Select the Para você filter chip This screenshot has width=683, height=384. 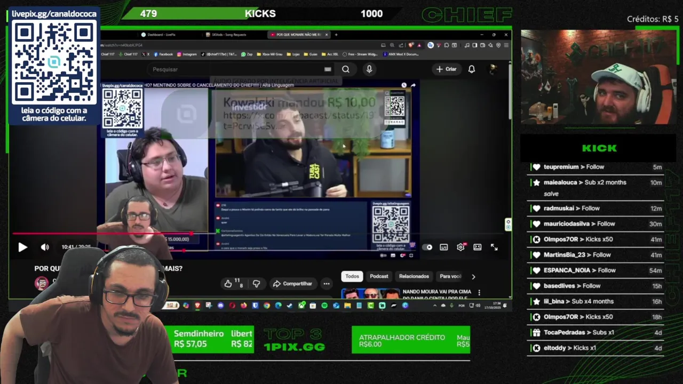click(450, 276)
